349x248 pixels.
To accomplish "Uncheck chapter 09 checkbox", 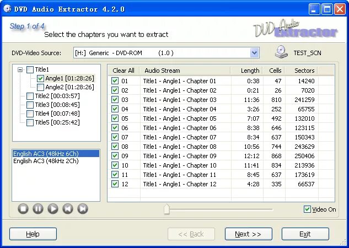I will 115,156.
